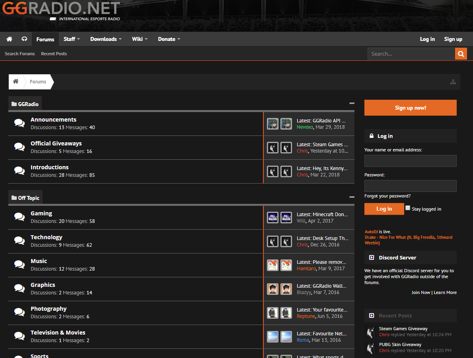This screenshot has height=358, width=473.
Task: Click Forgot your password? link
Action: [x=387, y=196]
